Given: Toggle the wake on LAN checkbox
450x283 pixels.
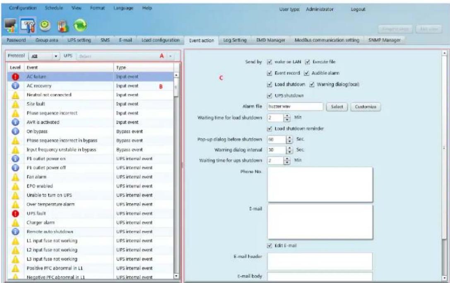Looking at the screenshot, I should point(269,62).
